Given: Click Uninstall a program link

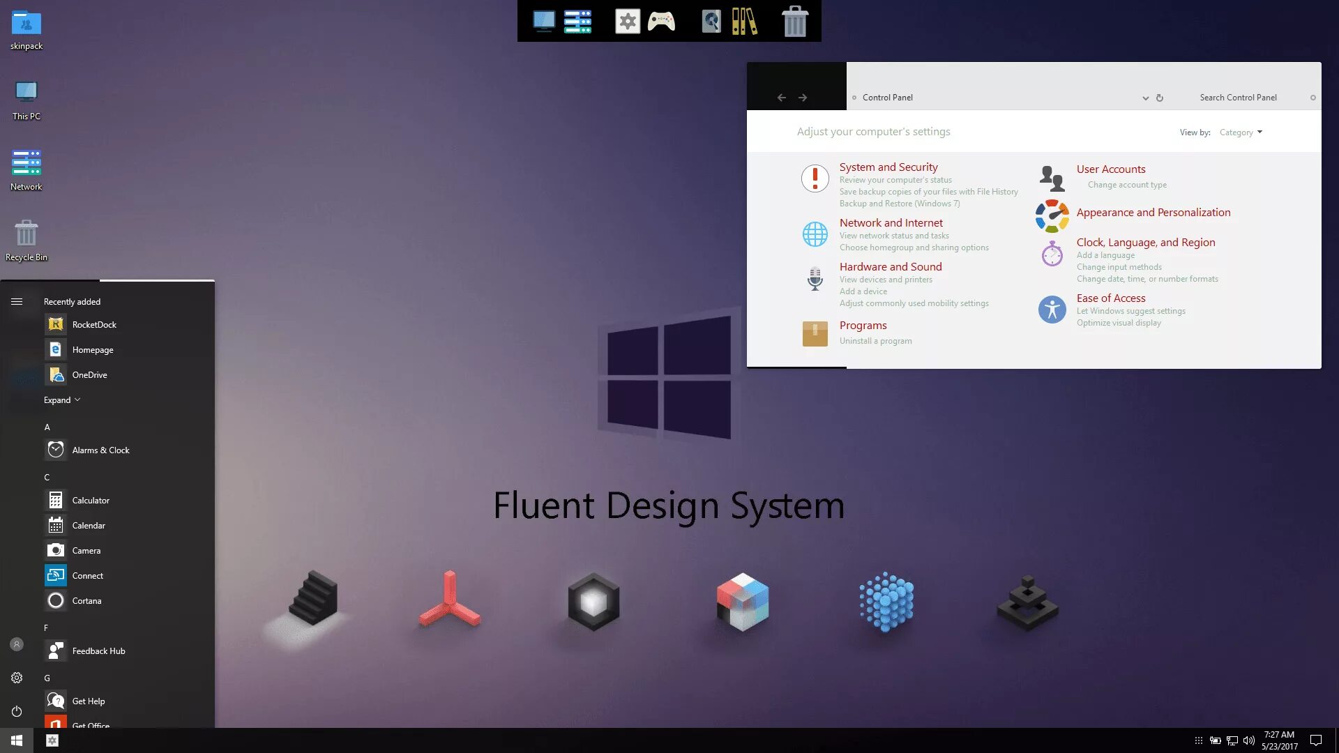Looking at the screenshot, I should [x=875, y=341].
